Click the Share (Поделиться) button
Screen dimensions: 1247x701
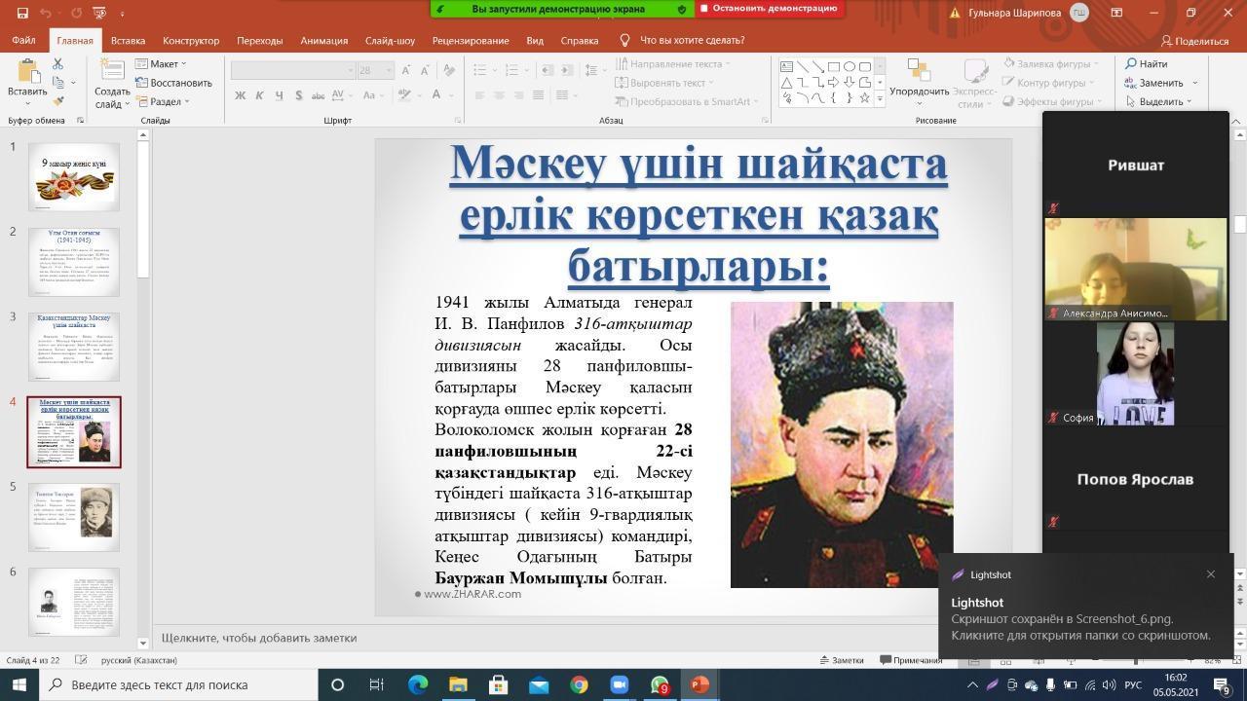(x=1194, y=41)
